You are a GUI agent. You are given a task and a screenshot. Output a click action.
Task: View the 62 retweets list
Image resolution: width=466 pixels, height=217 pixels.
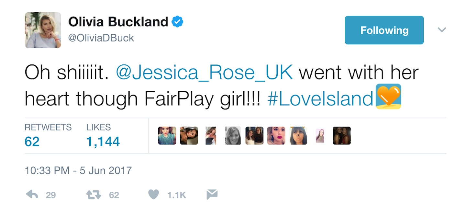coord(48,135)
